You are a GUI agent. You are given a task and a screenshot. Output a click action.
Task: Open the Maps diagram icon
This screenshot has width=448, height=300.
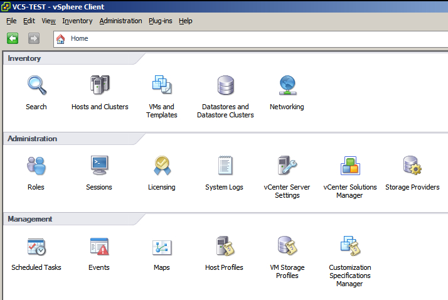click(162, 247)
